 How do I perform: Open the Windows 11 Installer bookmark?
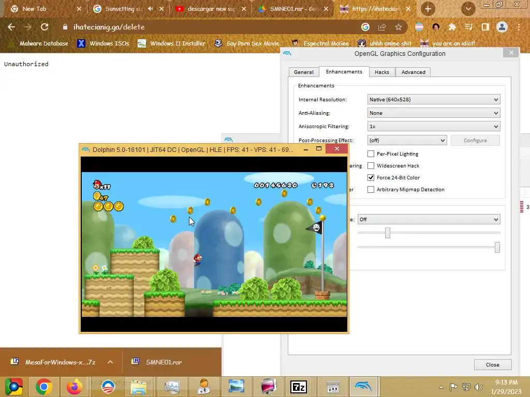(x=172, y=43)
